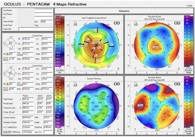
Task: Click the 540 swatch on pachymetry color scale
Action: [58, 97]
